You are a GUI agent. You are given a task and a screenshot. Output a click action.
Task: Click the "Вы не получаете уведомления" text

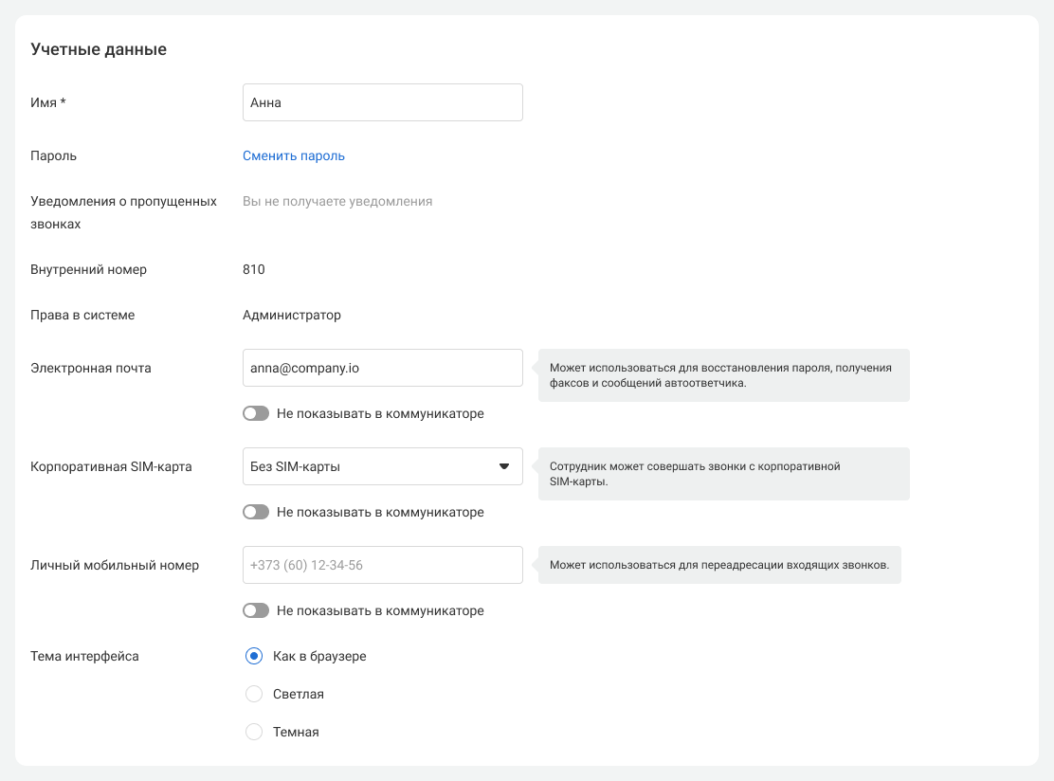click(x=337, y=202)
